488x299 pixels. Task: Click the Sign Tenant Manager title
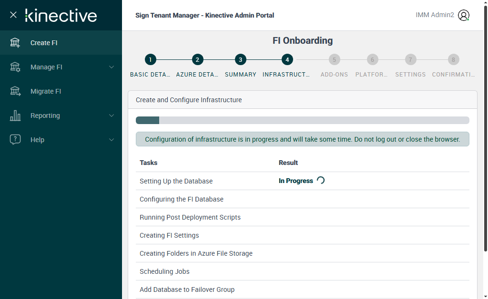click(205, 15)
